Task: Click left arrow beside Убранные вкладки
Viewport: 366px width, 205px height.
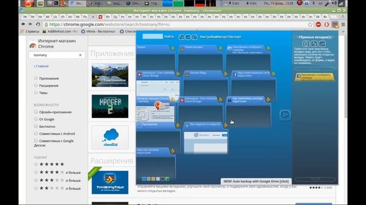Action: point(296,37)
